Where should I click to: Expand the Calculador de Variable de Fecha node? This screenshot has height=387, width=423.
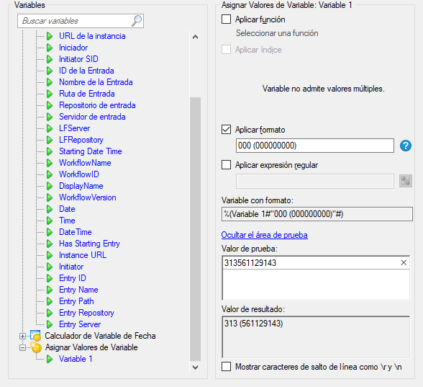pyautogui.click(x=23, y=336)
